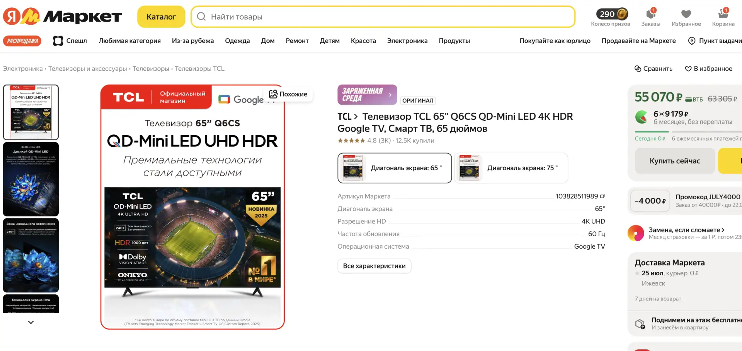The image size is (742, 351).
Task: Click the 6×9 179 ₽ installment text
Action: (x=671, y=114)
